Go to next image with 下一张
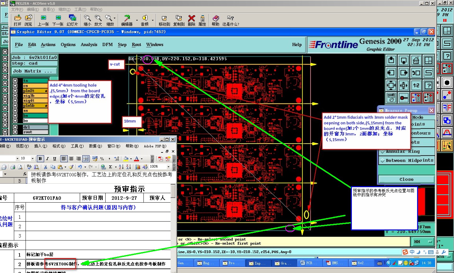454x273 pixels. pos(58,20)
